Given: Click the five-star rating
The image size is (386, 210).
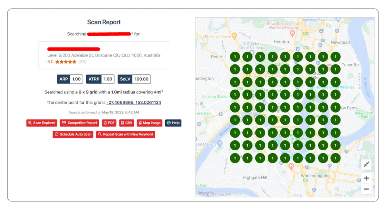Looking at the screenshot, I should click(66, 62).
